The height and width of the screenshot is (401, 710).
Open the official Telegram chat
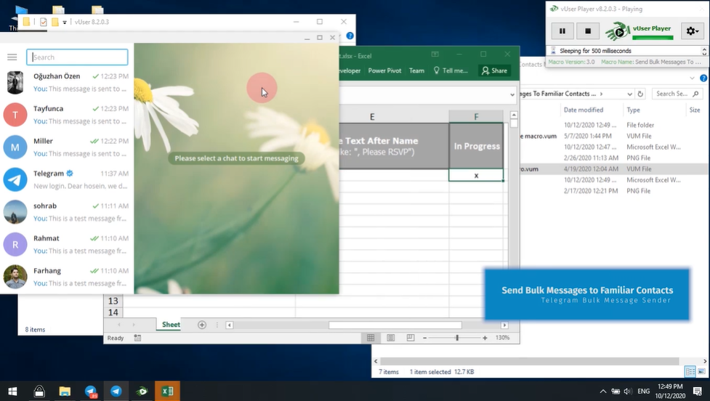tap(67, 179)
